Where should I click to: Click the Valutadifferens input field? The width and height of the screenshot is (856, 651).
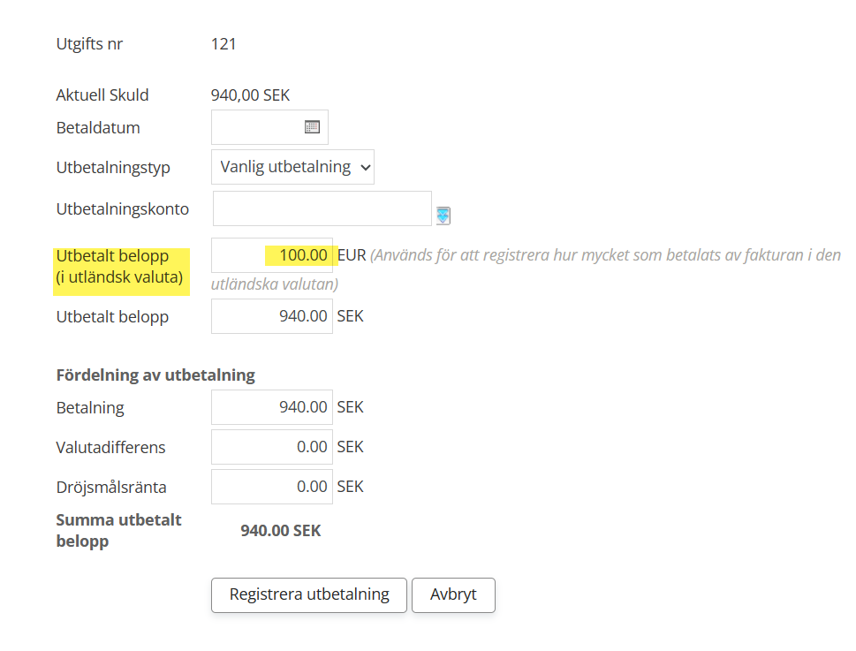coord(272,447)
